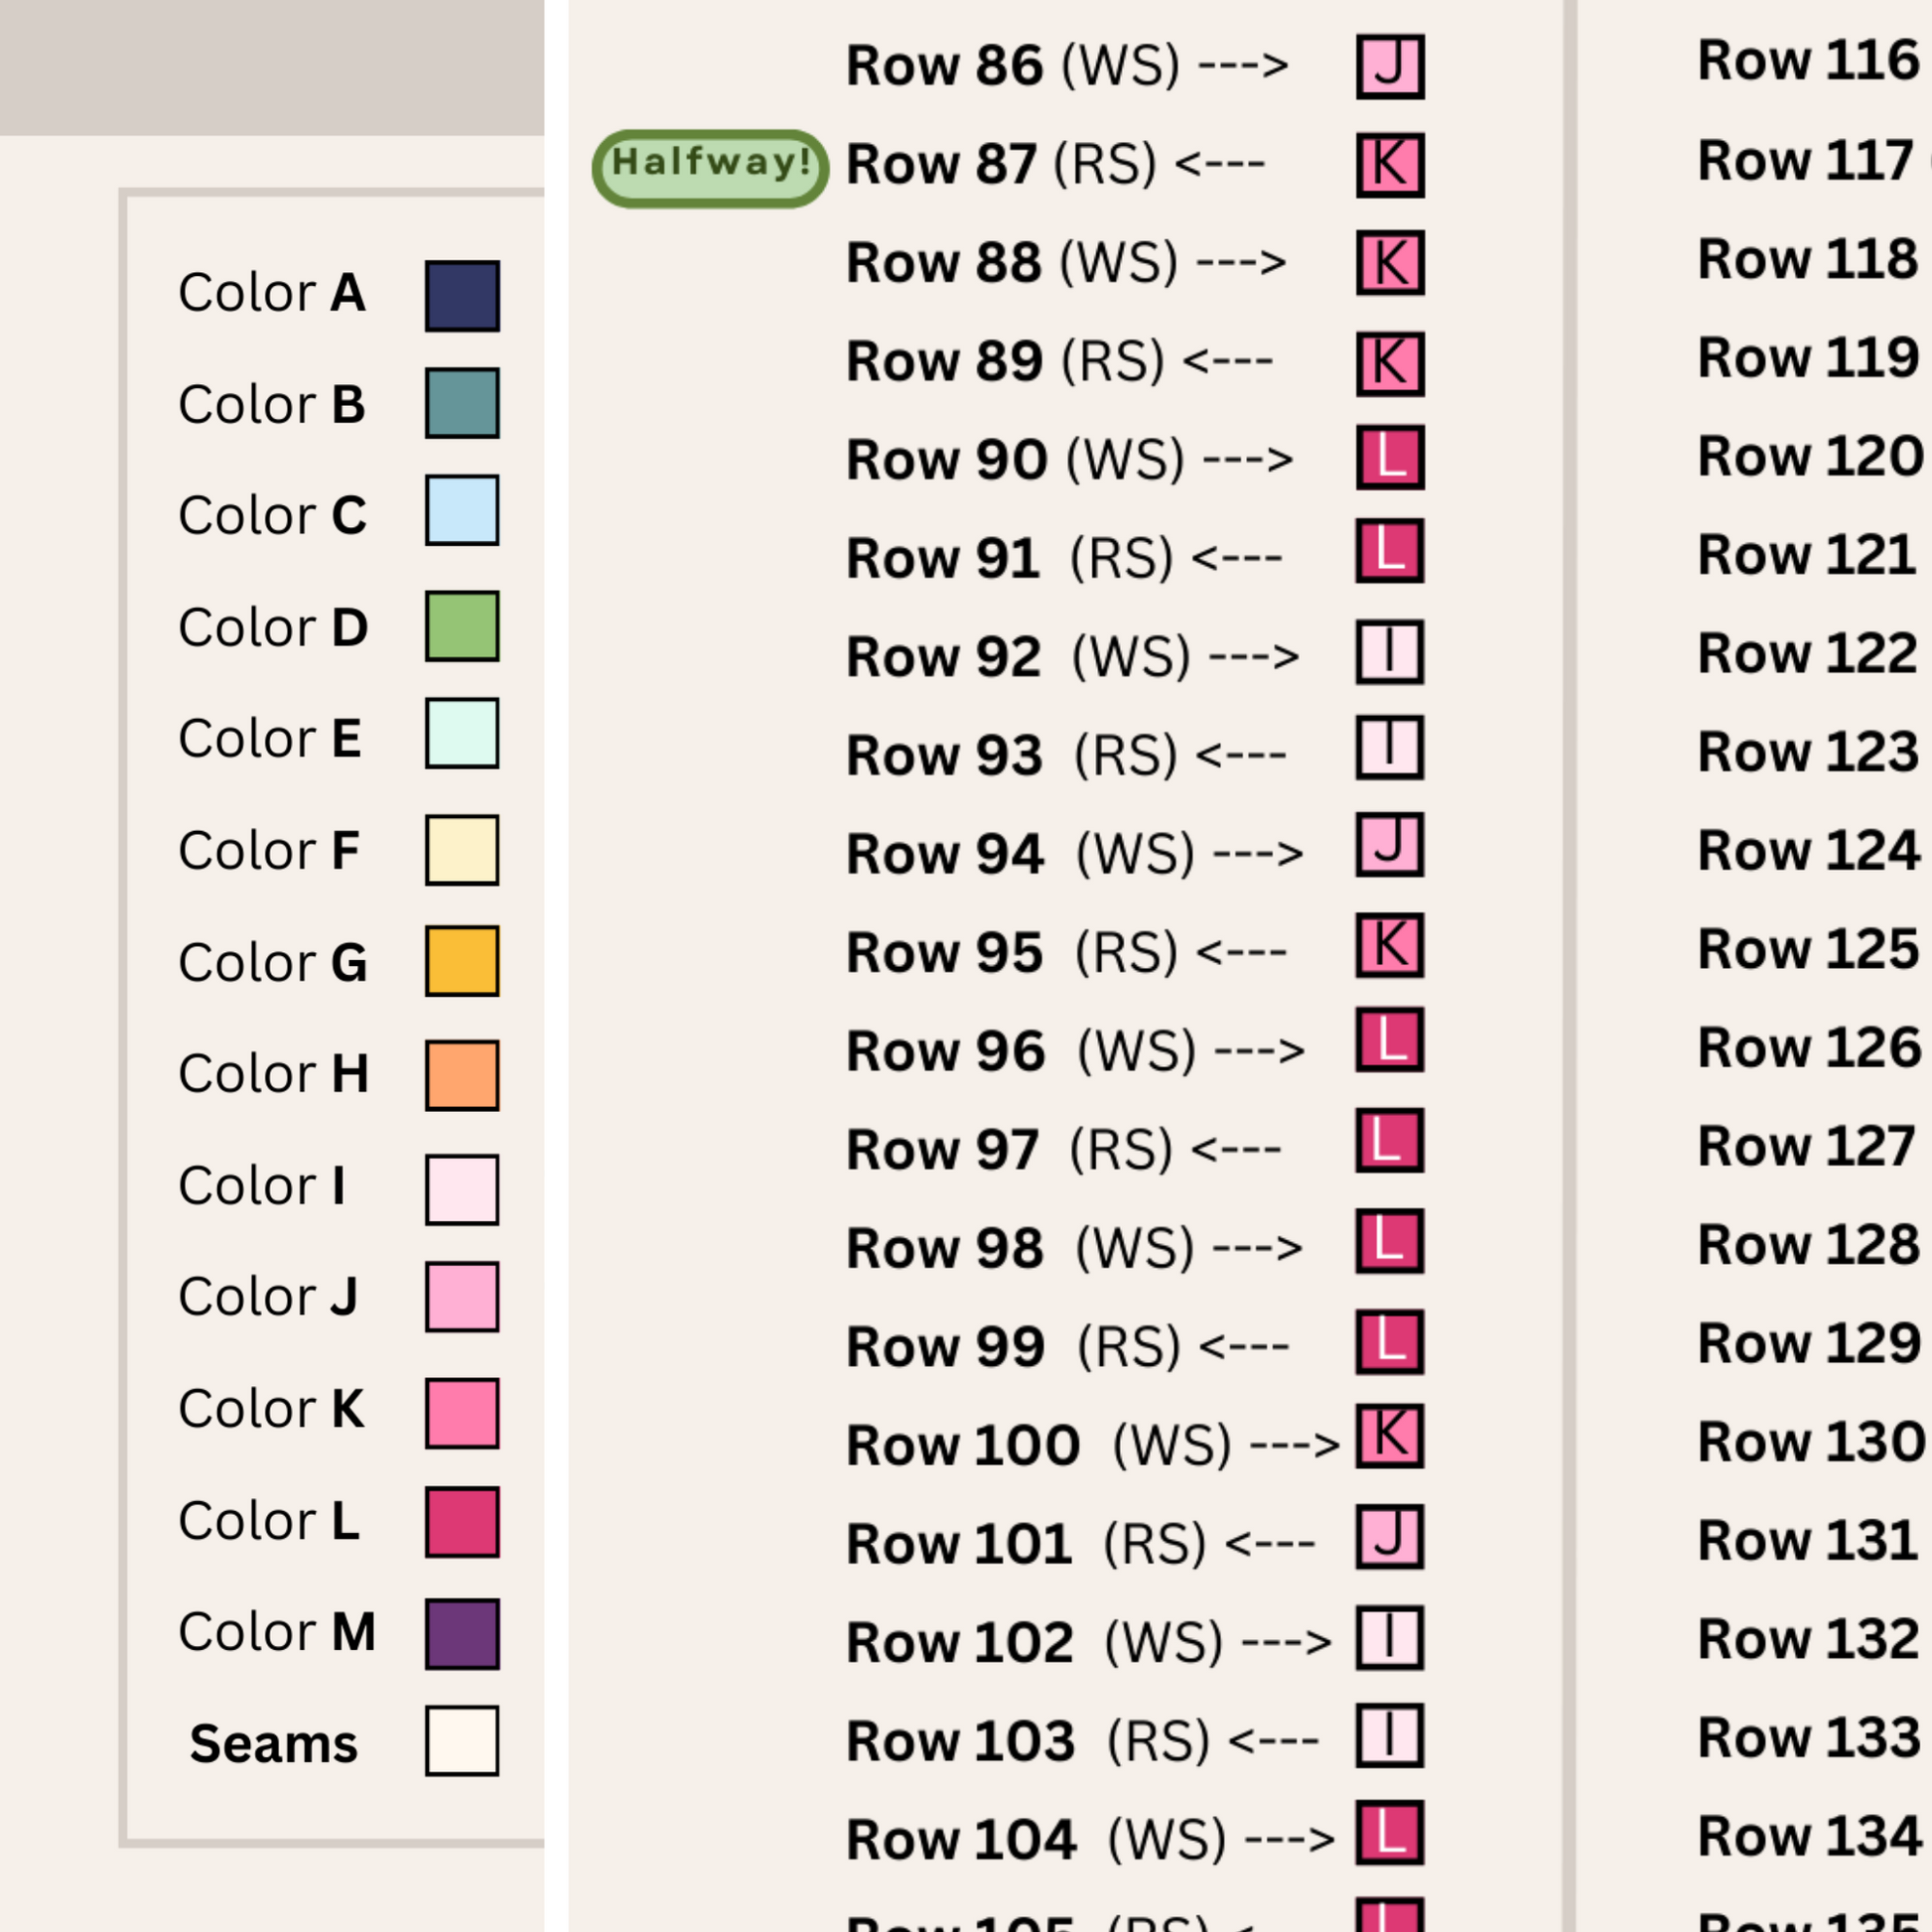
Task: Click the J color box on Row 94
Action: click(x=1390, y=845)
